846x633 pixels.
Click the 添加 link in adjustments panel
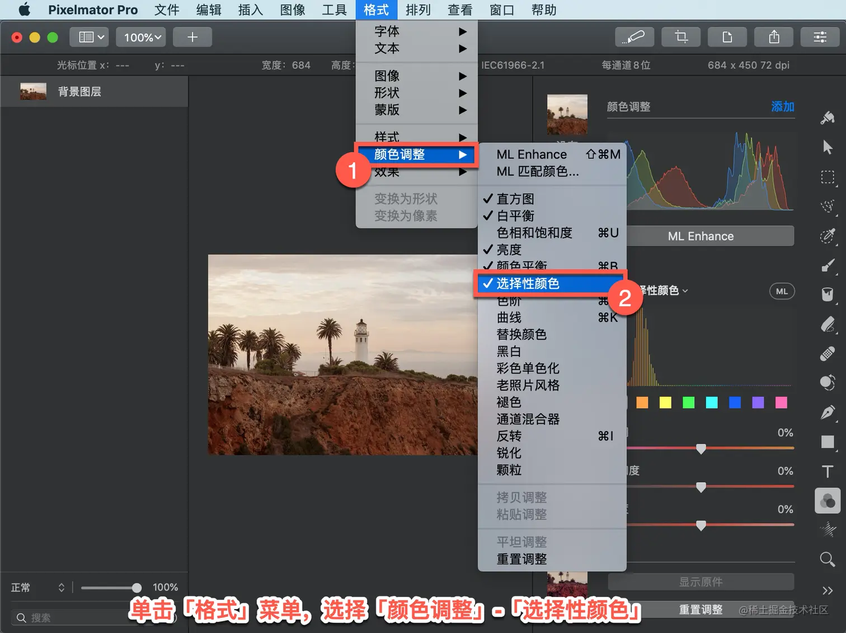click(x=782, y=106)
